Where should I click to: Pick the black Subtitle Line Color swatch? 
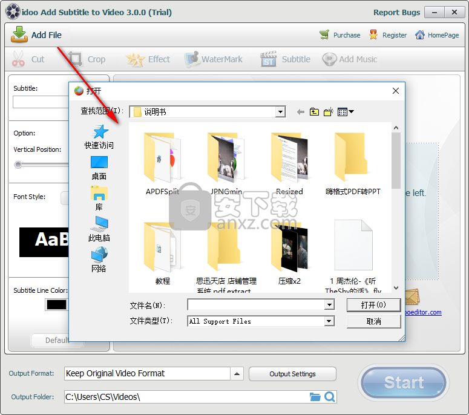(x=56, y=305)
